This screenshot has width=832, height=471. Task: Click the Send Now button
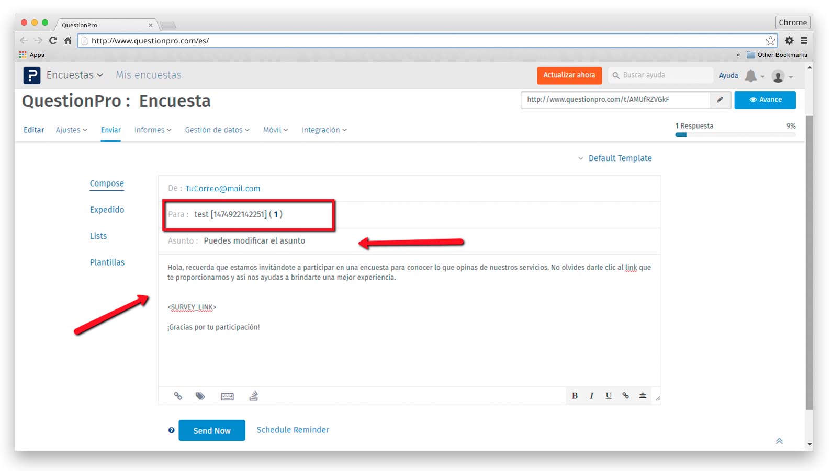tap(212, 430)
